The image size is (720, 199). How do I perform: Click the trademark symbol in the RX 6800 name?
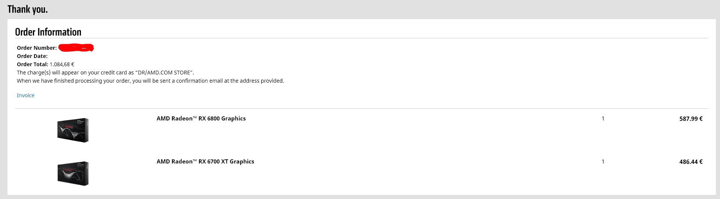pyautogui.click(x=195, y=117)
